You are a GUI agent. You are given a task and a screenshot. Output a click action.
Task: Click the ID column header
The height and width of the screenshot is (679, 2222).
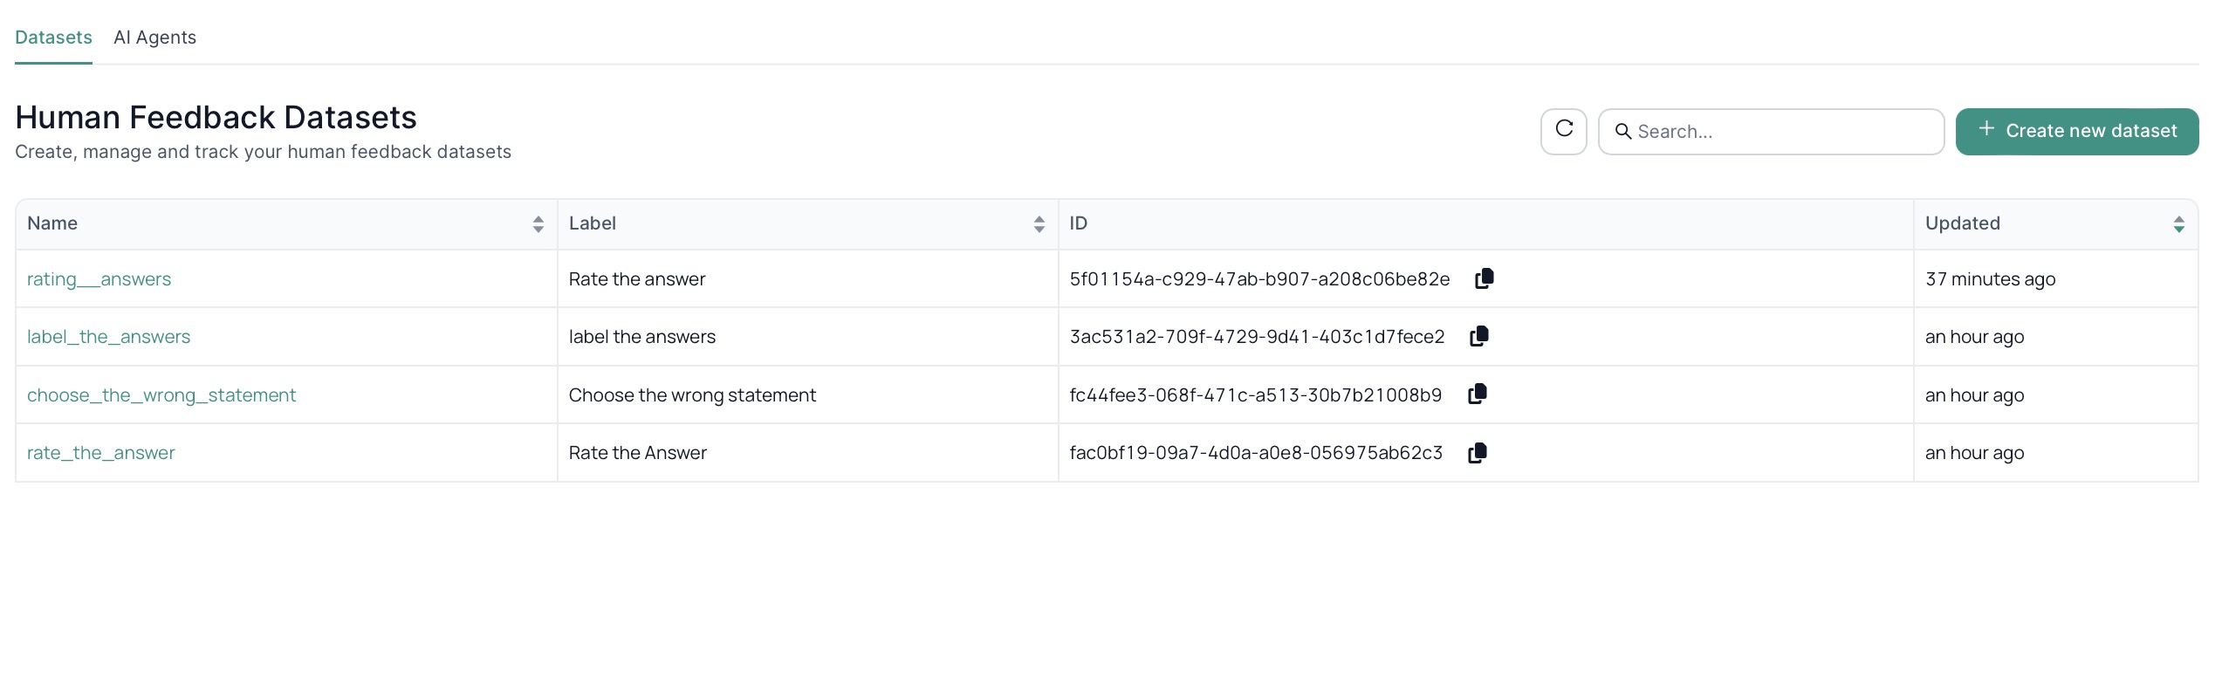(1079, 223)
